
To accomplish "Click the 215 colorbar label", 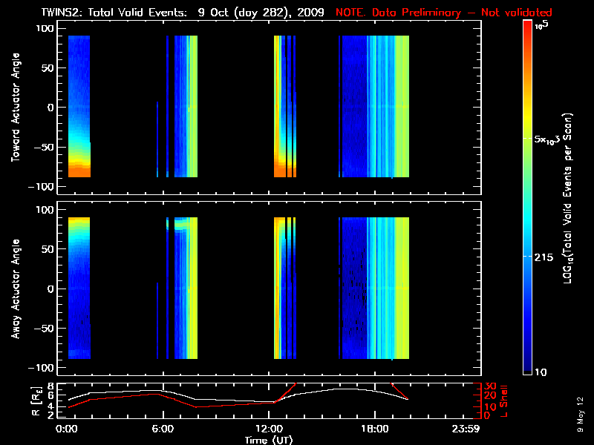I will click(544, 257).
